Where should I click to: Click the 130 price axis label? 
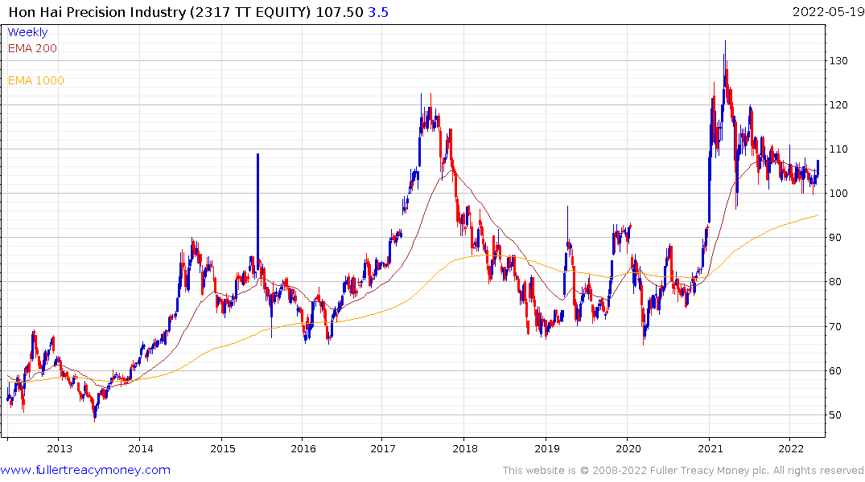coord(838,61)
